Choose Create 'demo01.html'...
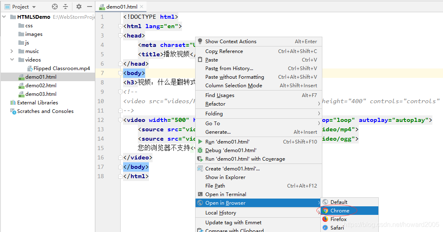The height and width of the screenshot is (232, 443). click(x=259, y=169)
